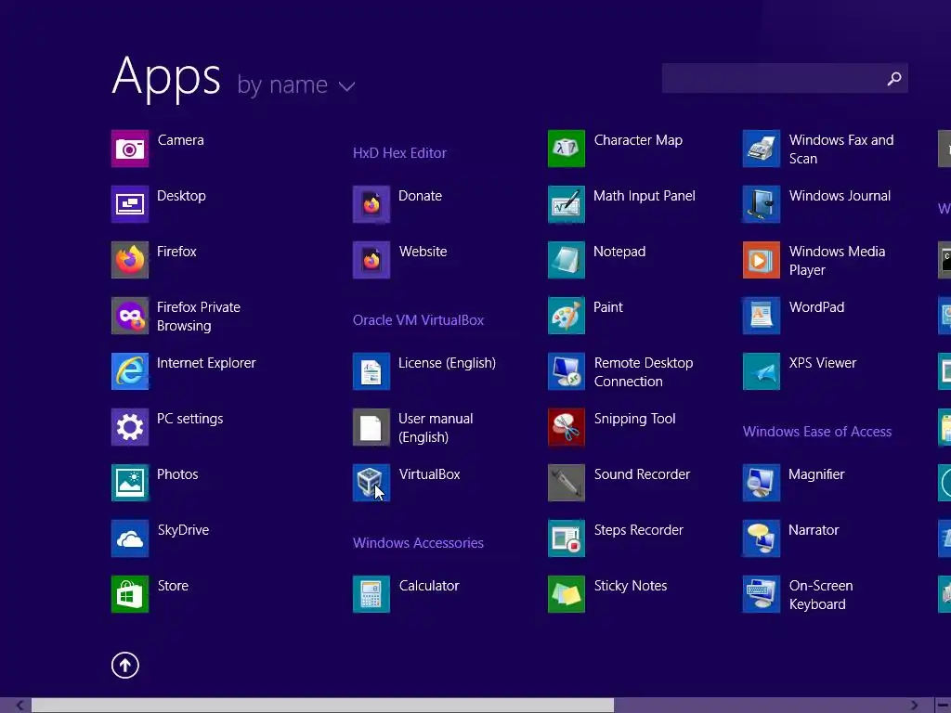Launch Internet Explorer icon
Screen dimensions: 951x713
click(130, 371)
